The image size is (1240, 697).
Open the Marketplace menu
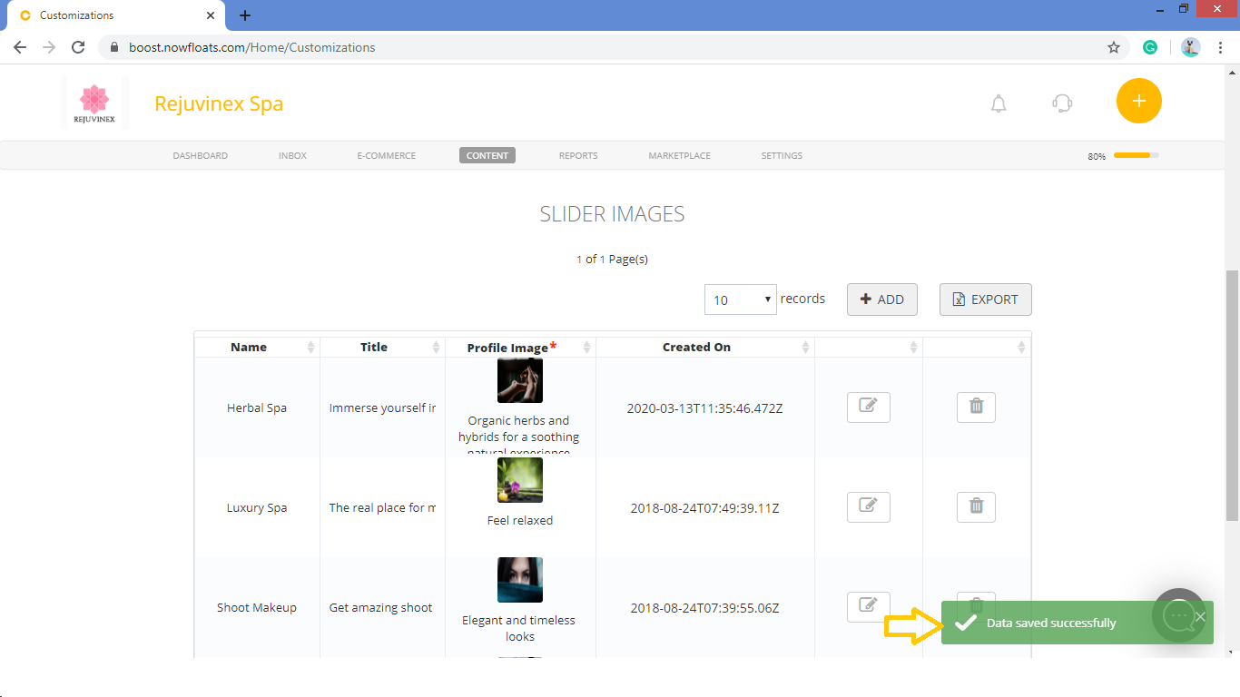(679, 155)
